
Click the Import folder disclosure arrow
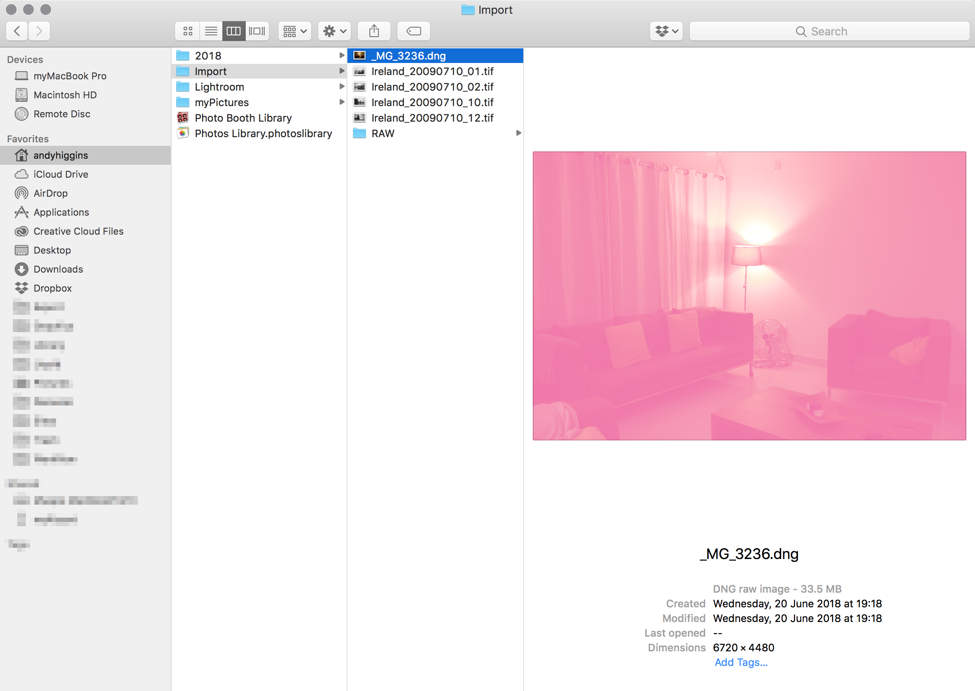341,71
